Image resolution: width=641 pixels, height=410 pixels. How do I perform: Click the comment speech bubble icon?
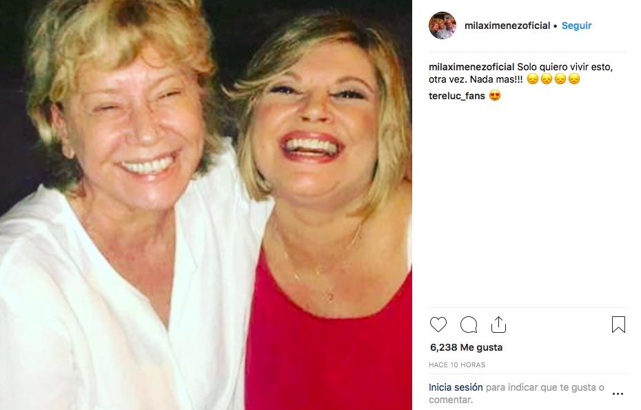(x=469, y=325)
